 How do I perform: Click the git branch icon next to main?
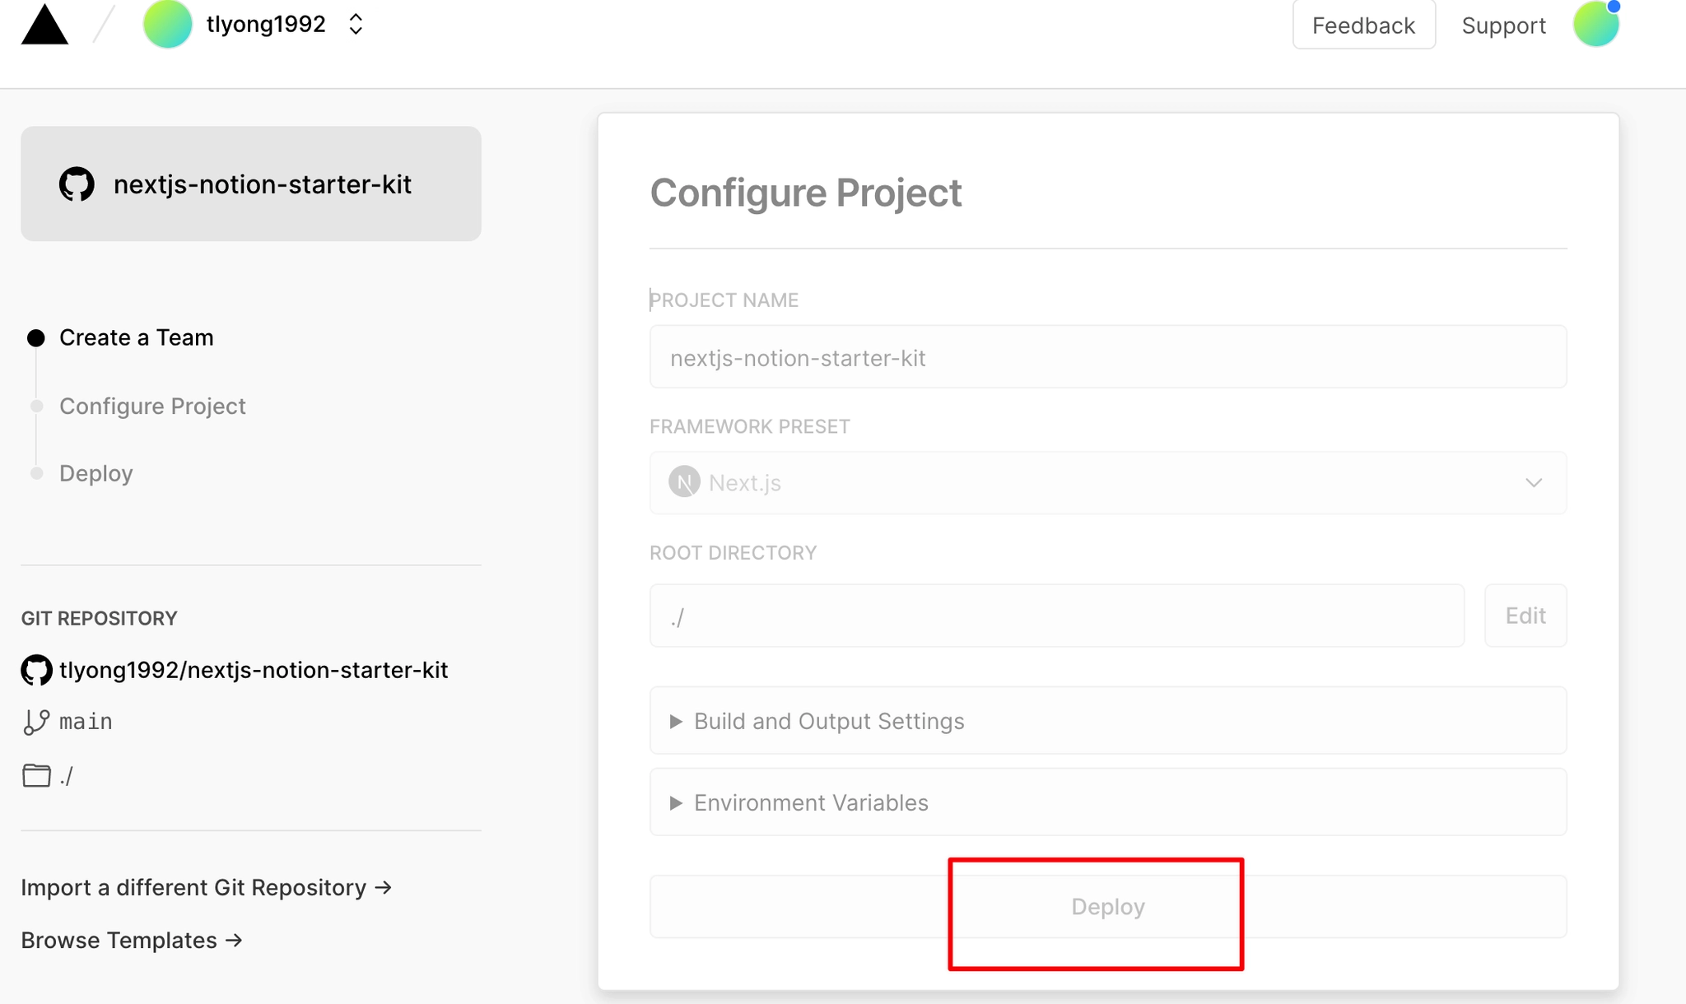click(36, 722)
